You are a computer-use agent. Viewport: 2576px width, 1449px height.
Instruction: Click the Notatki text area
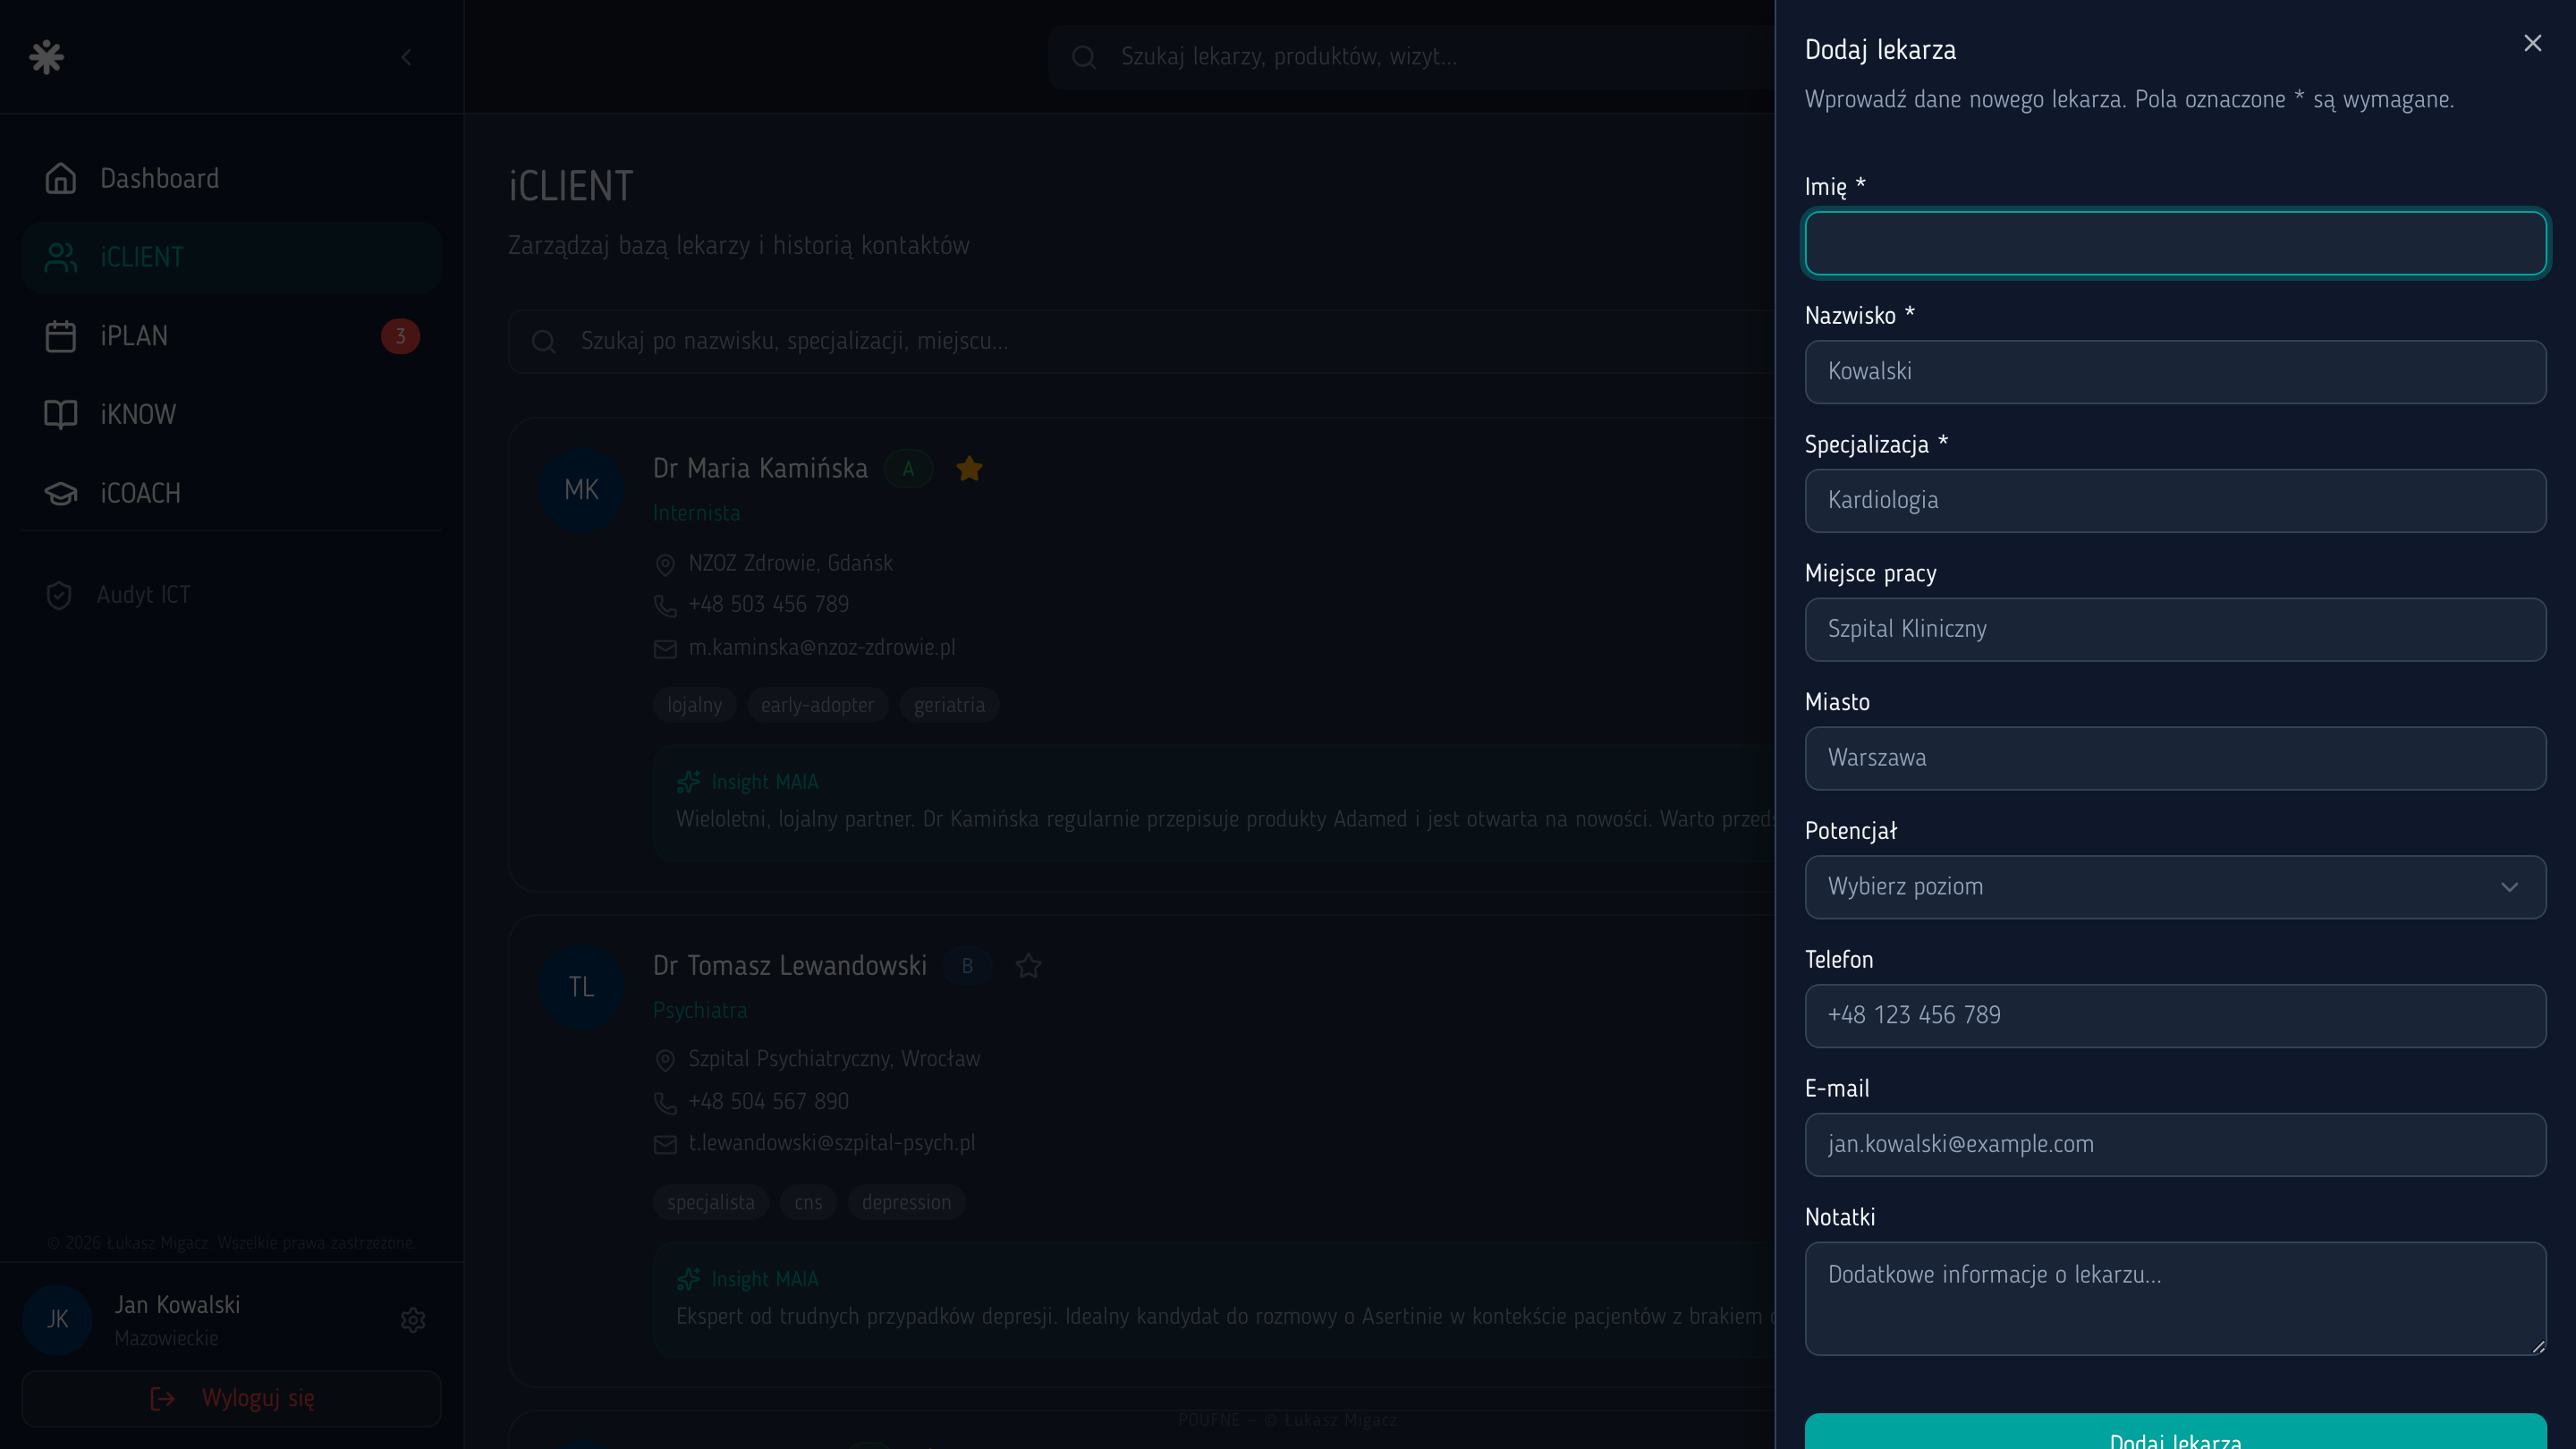point(2175,1299)
